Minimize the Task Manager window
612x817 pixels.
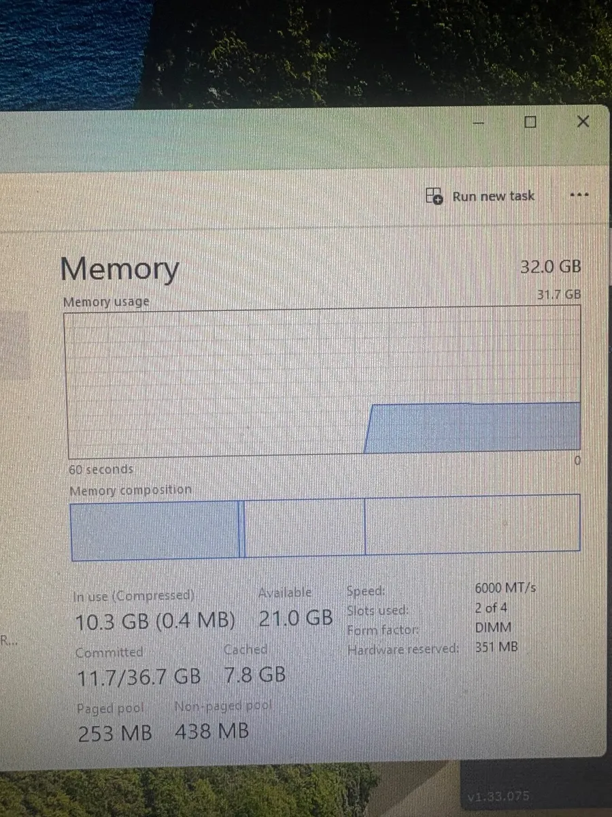coord(479,123)
